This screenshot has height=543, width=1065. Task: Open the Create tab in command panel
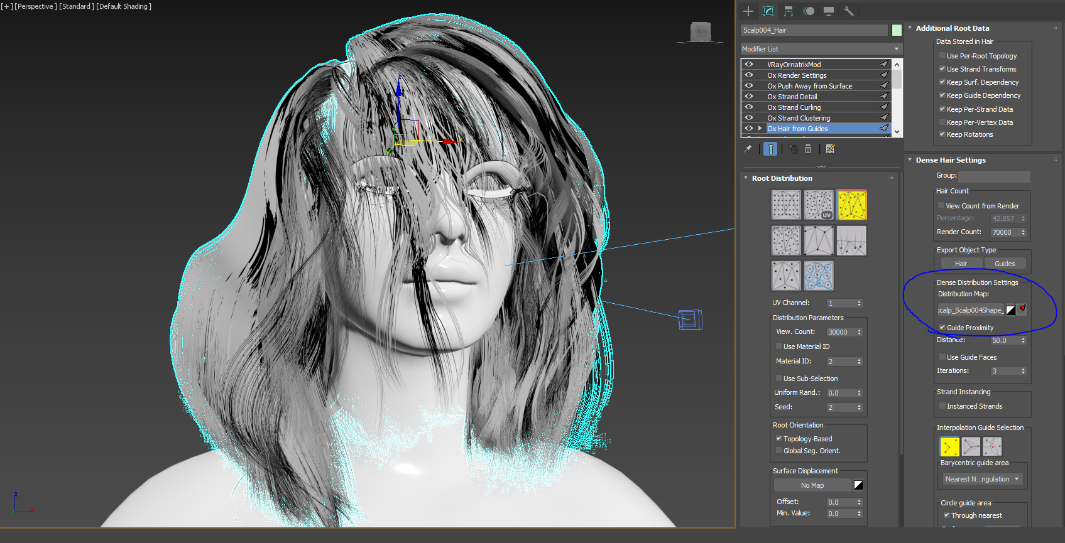[x=748, y=11]
